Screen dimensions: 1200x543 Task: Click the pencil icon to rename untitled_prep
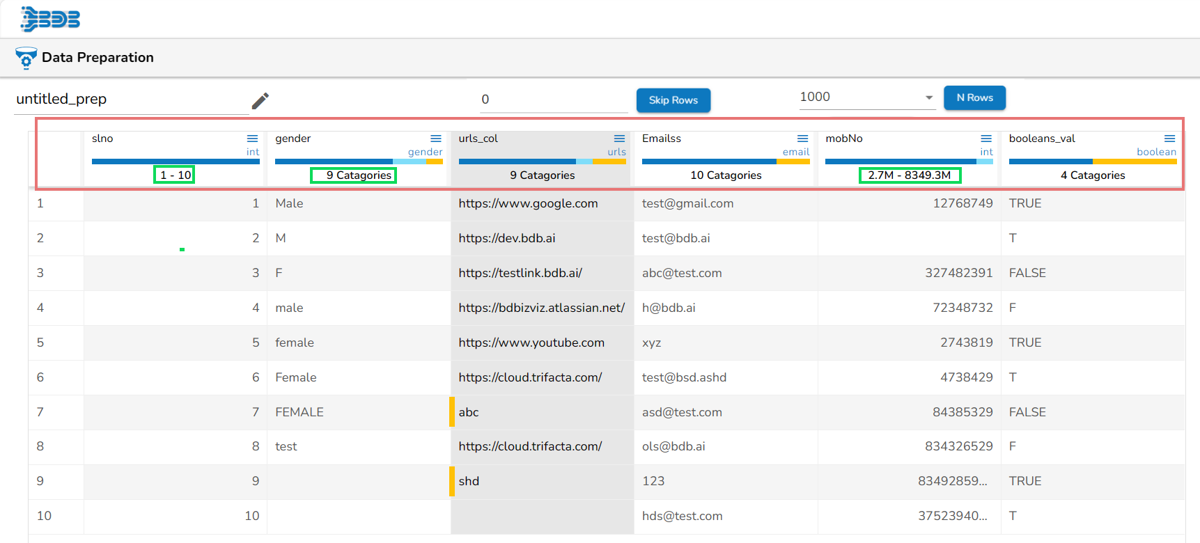(x=260, y=101)
